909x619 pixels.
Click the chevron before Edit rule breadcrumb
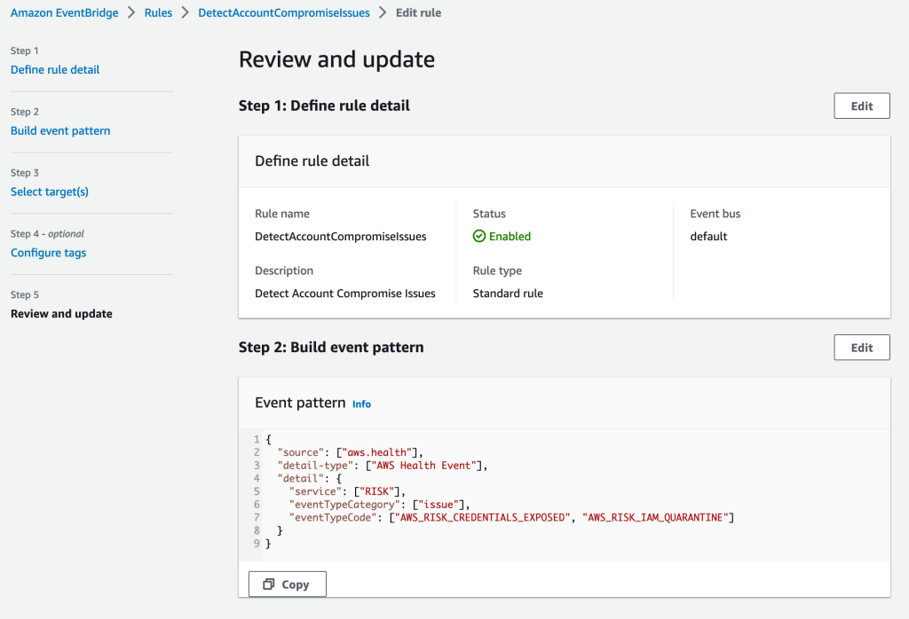point(383,13)
